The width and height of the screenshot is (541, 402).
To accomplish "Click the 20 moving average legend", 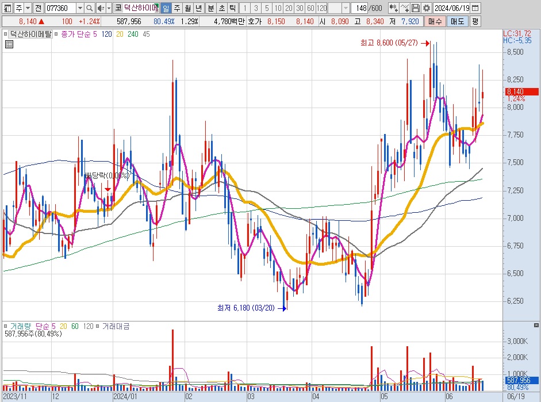I will click(x=120, y=34).
